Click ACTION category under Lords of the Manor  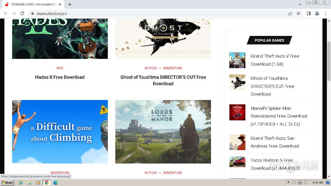(x=151, y=173)
